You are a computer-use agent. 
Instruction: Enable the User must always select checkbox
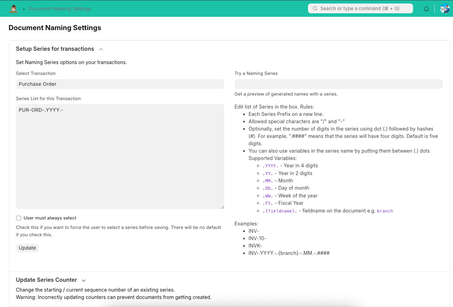tap(19, 218)
